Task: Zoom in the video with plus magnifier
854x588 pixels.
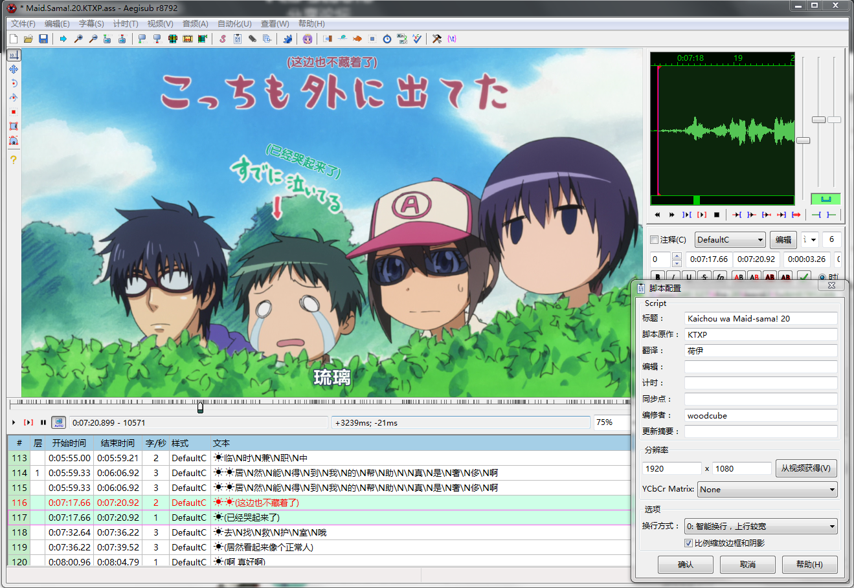Action: click(78, 39)
